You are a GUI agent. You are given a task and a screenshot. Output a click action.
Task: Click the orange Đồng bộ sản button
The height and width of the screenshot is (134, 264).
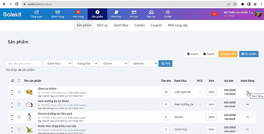[x=228, y=54]
